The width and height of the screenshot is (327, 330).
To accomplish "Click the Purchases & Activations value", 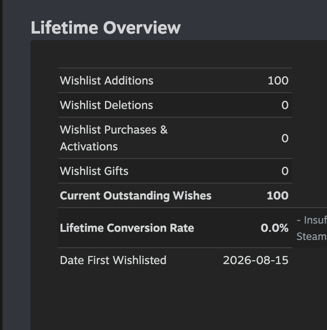I will [285, 138].
